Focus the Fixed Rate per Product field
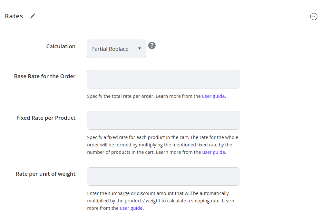This screenshot has height=213, width=322. [x=163, y=120]
